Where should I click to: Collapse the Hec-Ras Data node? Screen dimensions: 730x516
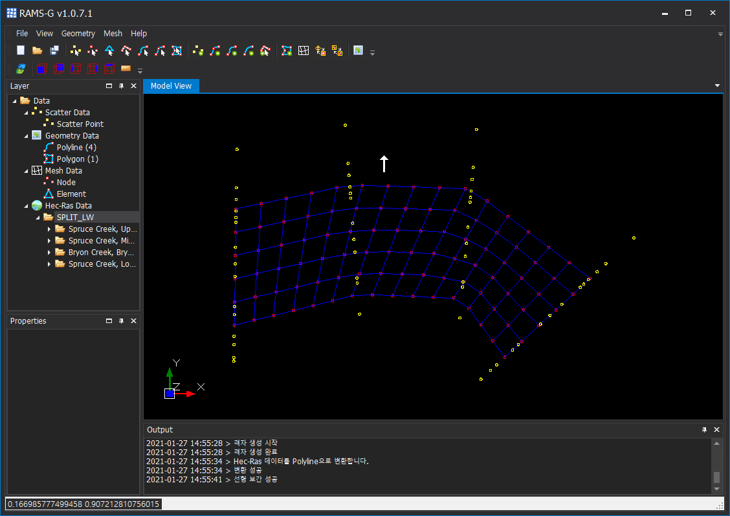(26, 205)
